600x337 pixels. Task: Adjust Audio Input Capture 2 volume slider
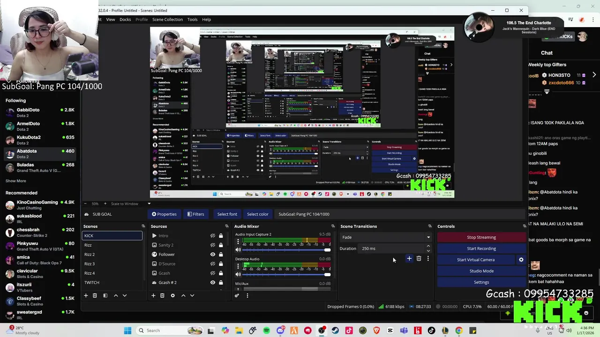click(x=286, y=249)
